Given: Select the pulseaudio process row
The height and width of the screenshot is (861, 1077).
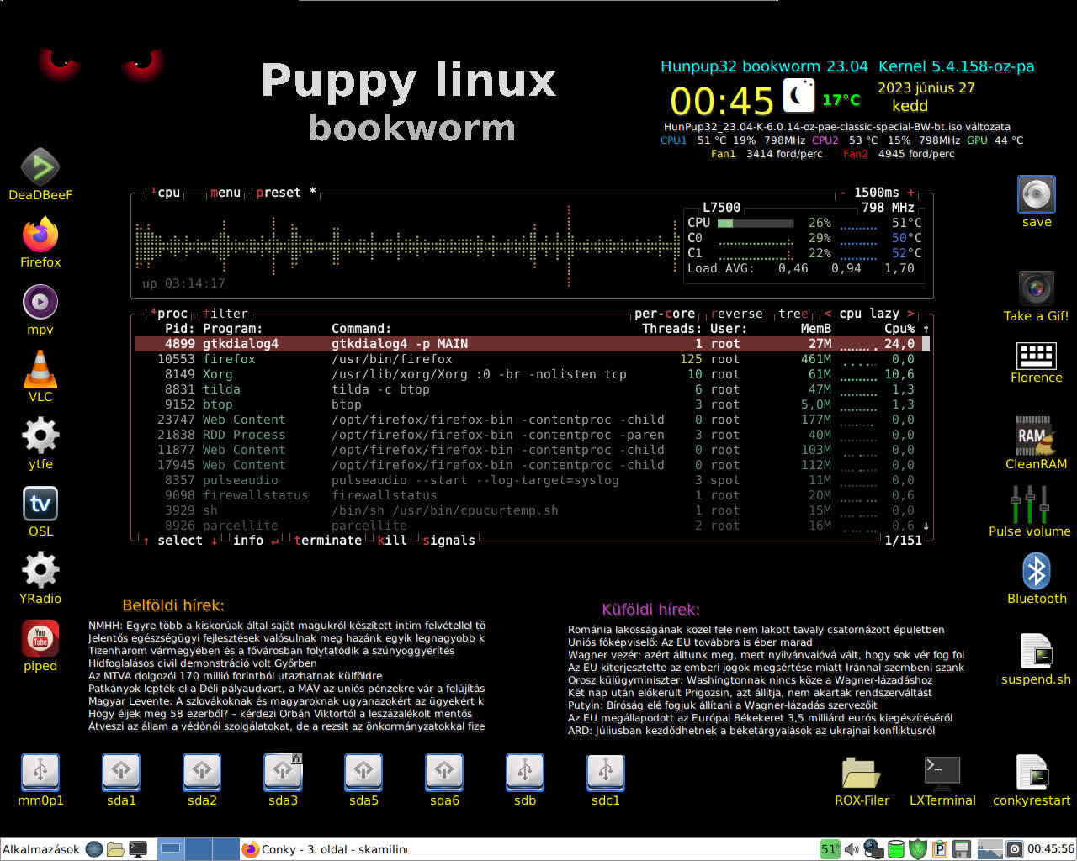Looking at the screenshot, I should 528,480.
